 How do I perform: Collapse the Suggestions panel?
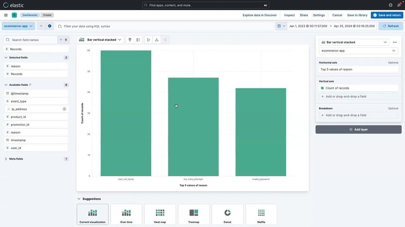click(x=79, y=199)
